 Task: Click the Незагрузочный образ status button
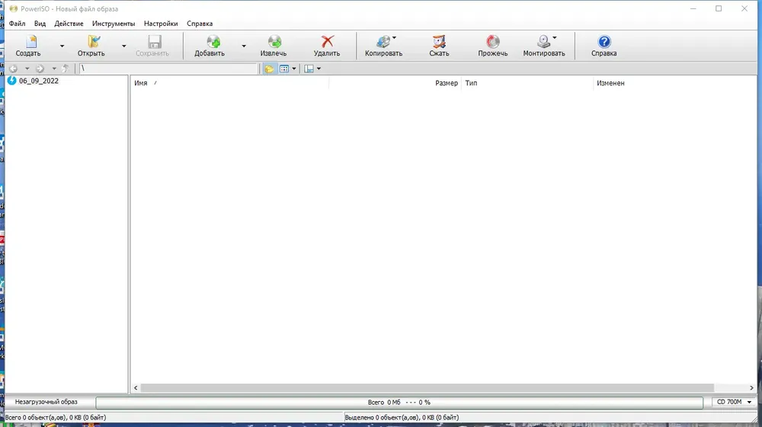click(46, 402)
